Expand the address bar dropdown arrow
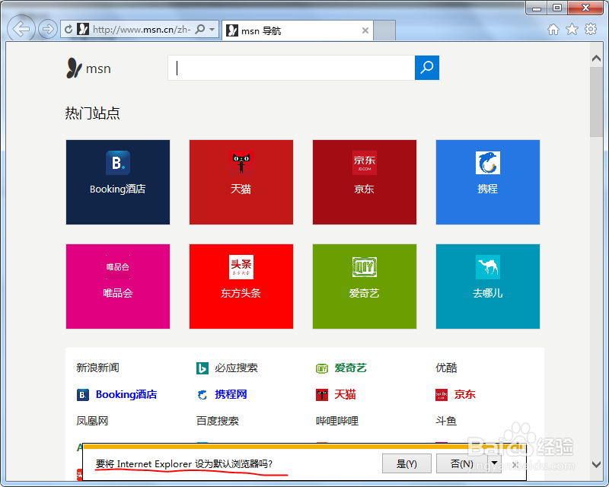Screen dimensions: 609x487 point(212,29)
